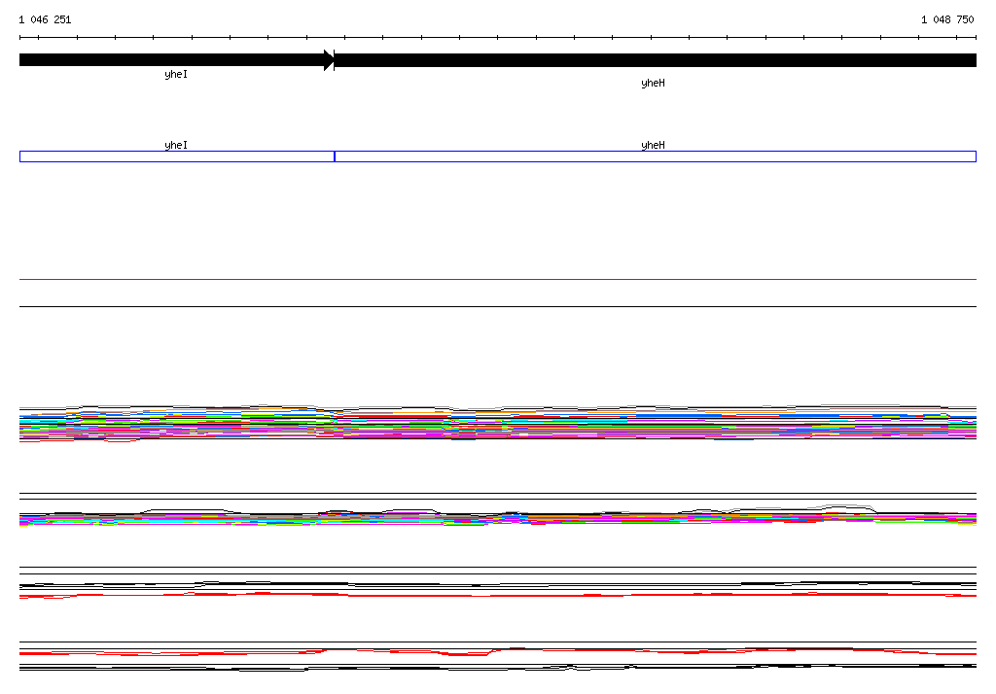Screen dimensions: 996x694
Task: Click the start coordinate 1 046 251
Action: (x=45, y=19)
